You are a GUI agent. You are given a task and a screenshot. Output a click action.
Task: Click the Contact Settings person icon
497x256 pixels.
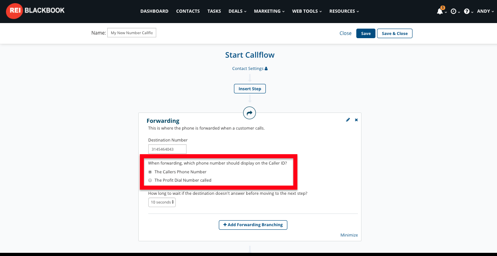tap(266, 68)
